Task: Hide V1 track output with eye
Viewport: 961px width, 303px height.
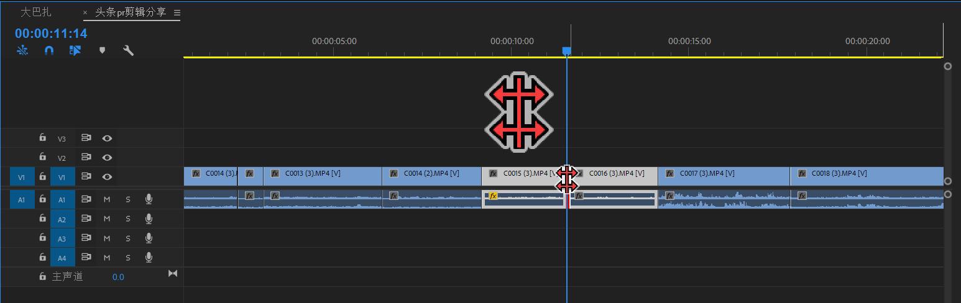Action: (x=107, y=177)
